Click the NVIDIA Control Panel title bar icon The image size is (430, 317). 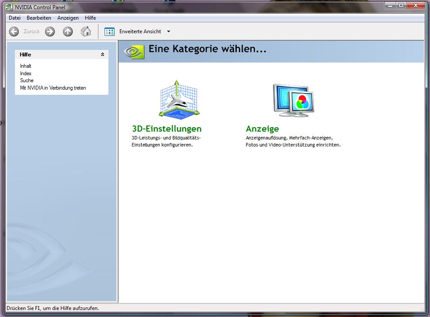click(9, 7)
